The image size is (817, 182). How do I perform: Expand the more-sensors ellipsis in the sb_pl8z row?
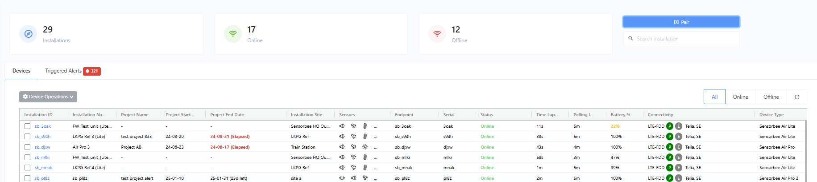coord(375,179)
